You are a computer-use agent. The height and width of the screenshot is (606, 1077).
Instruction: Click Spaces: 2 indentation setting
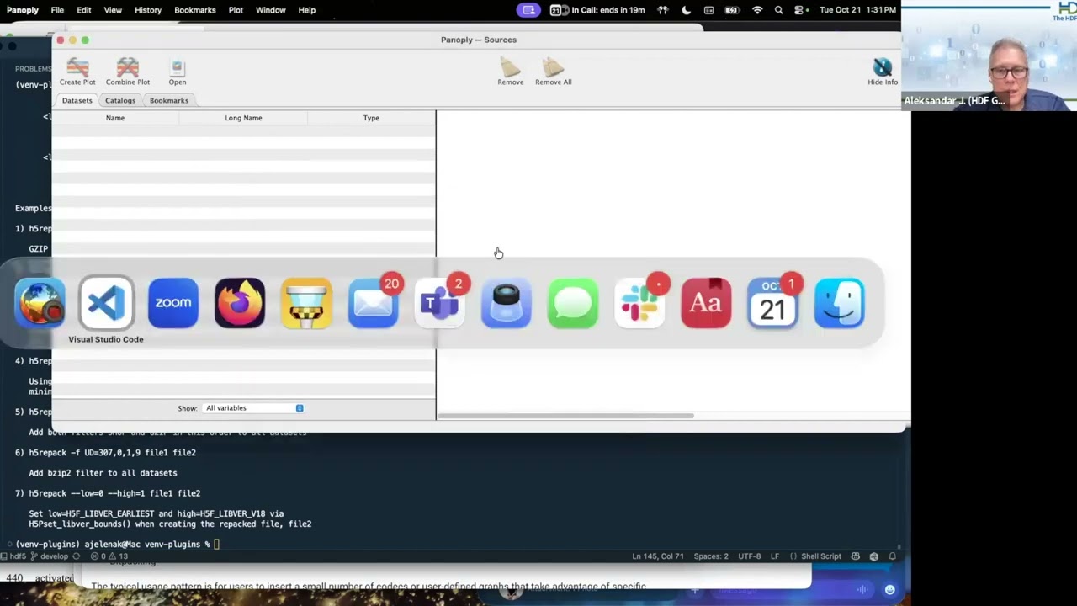(x=711, y=556)
